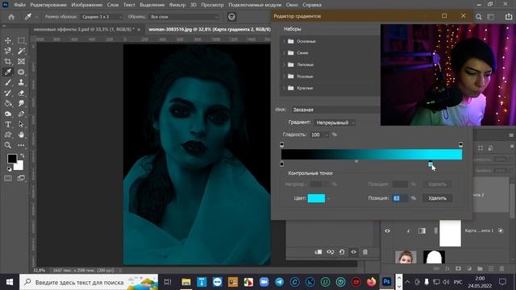Open the Слои menu

[x=113, y=5]
